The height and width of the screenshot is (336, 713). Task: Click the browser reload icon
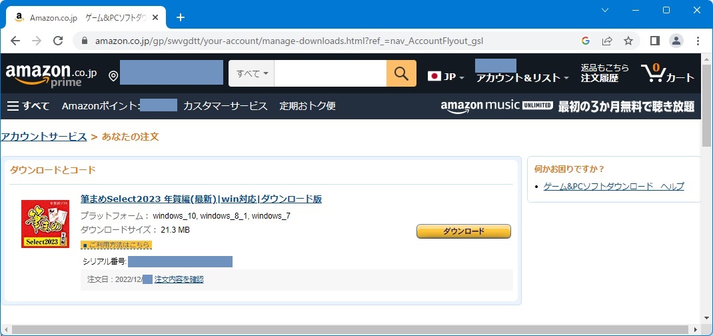point(58,41)
